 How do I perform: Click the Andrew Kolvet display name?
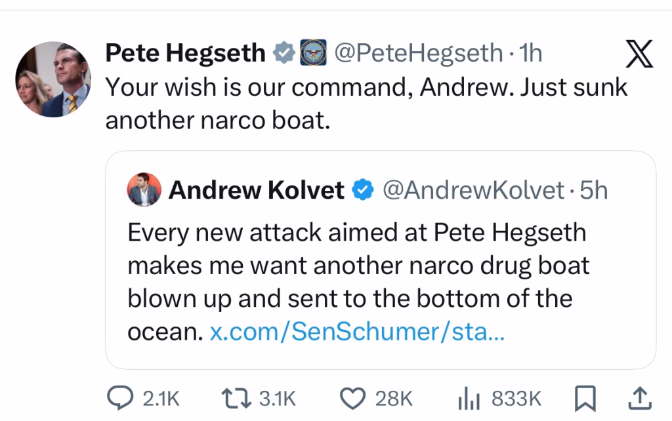(257, 190)
